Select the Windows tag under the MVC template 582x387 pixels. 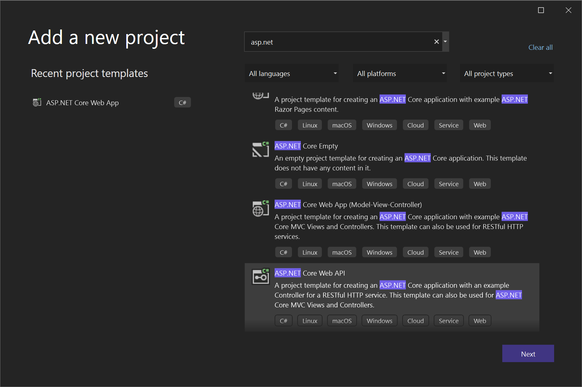coord(379,252)
